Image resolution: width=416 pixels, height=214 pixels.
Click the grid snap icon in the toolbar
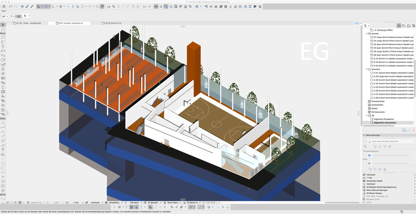61,7
